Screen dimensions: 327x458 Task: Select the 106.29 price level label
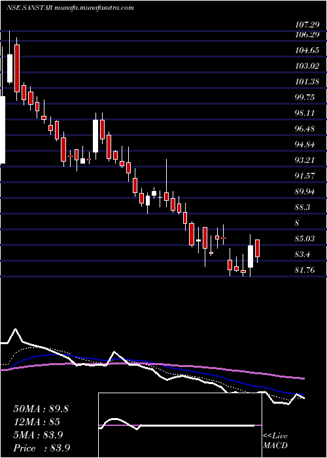tap(306, 35)
